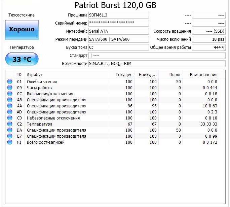
Task: Click the masked Серийный номер field
Action: coord(118,23)
